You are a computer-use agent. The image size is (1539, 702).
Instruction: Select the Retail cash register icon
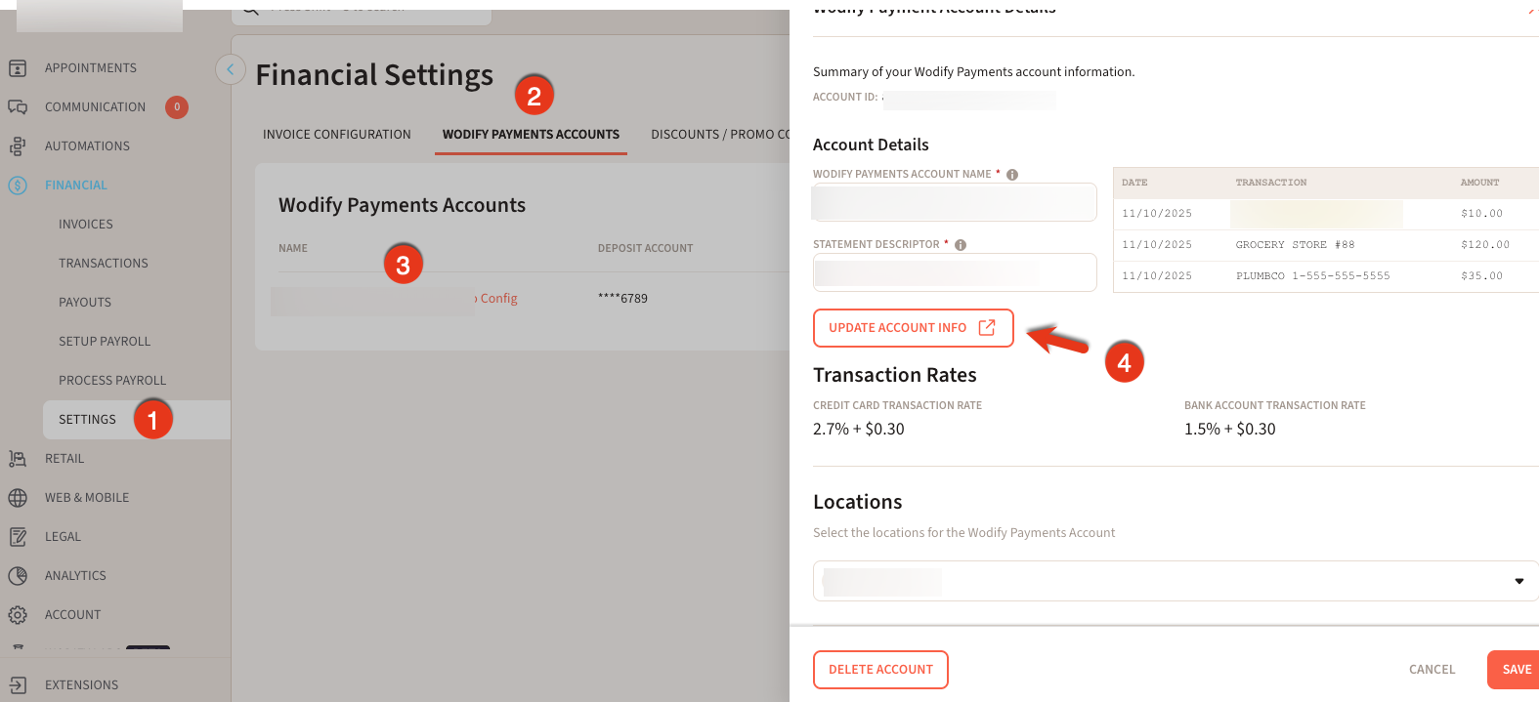tap(18, 459)
